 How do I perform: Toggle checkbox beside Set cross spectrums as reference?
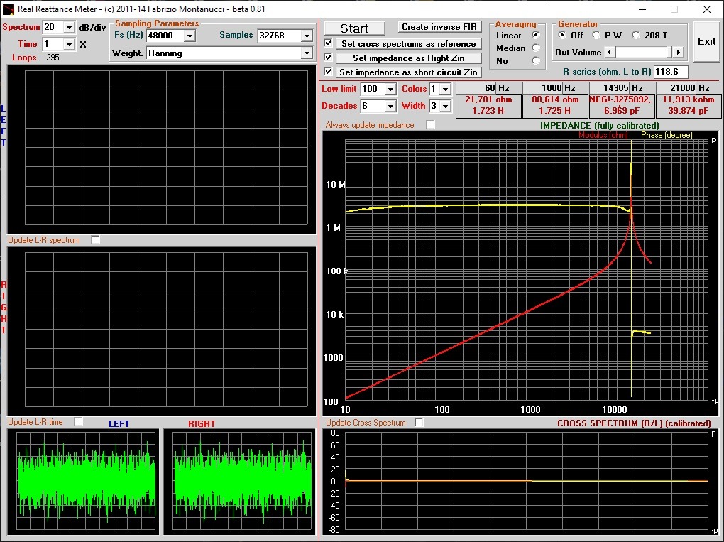pos(329,43)
